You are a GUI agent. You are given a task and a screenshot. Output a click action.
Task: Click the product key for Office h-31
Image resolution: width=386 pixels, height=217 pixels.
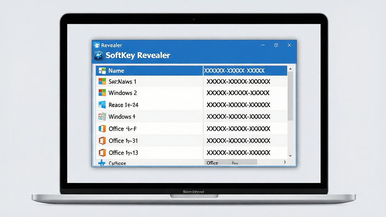pos(238,141)
